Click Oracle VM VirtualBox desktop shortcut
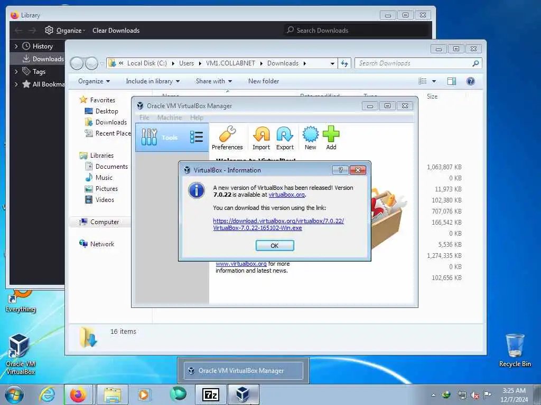 click(x=21, y=354)
